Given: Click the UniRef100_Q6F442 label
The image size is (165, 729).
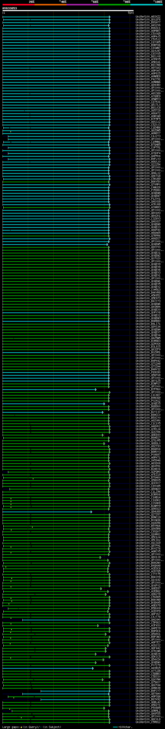Looking at the screenshot, I should (x=148, y=648).
